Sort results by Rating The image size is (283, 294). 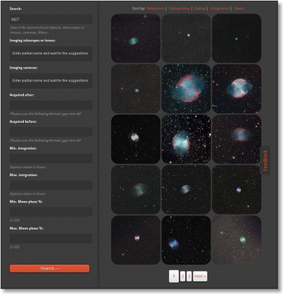click(200, 8)
